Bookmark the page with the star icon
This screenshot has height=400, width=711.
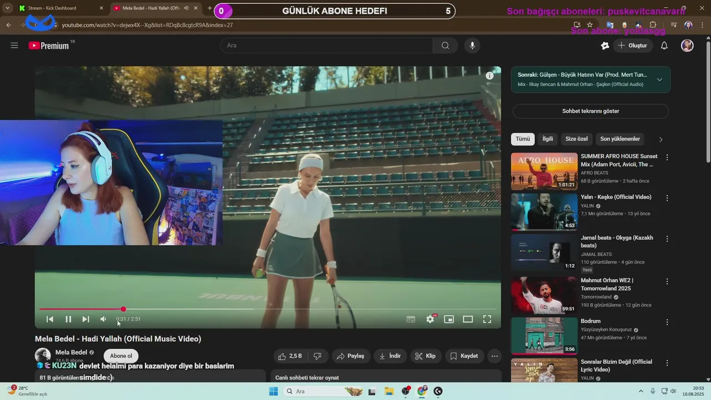coord(589,25)
